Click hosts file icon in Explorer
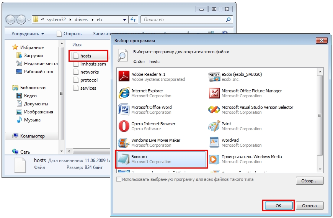The image size is (333, 218). coord(76,56)
